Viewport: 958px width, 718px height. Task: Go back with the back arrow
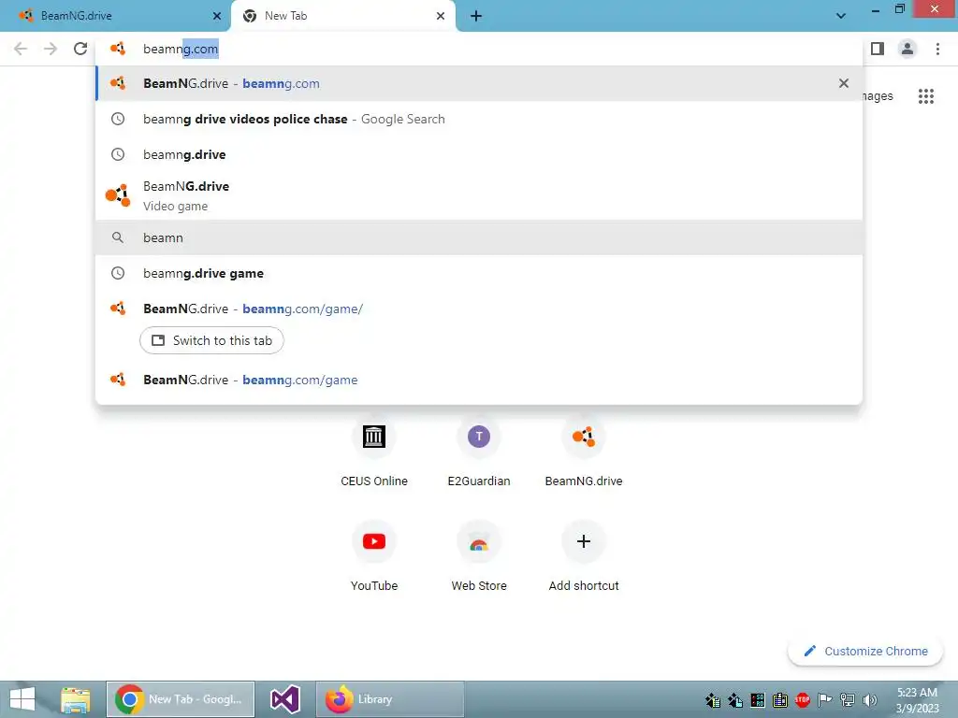point(21,49)
